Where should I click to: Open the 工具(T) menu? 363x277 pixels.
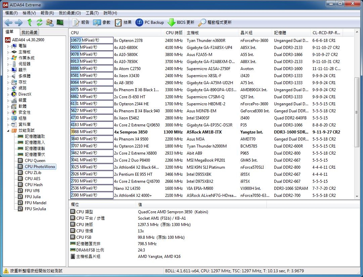[x=92, y=13]
